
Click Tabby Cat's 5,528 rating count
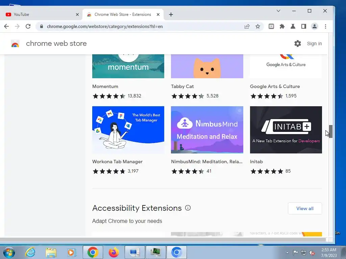click(213, 96)
